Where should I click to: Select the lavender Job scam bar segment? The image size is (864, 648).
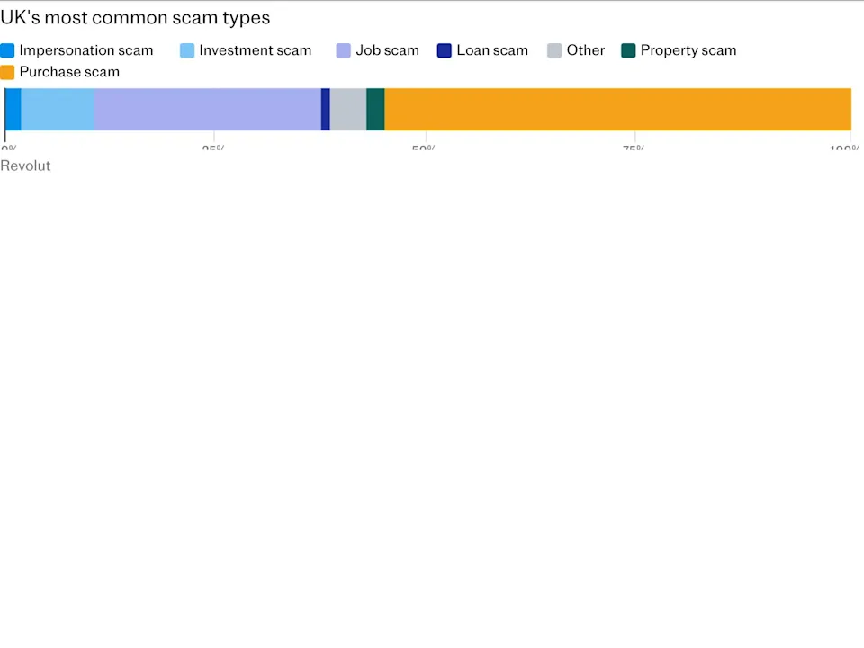click(x=207, y=109)
